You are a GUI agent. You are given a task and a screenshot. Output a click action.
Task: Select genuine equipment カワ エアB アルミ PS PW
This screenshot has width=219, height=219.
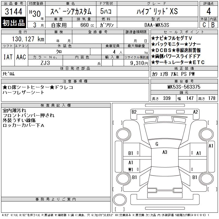tap(173, 74)
